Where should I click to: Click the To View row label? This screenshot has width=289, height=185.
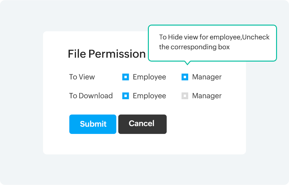pyautogui.click(x=82, y=77)
